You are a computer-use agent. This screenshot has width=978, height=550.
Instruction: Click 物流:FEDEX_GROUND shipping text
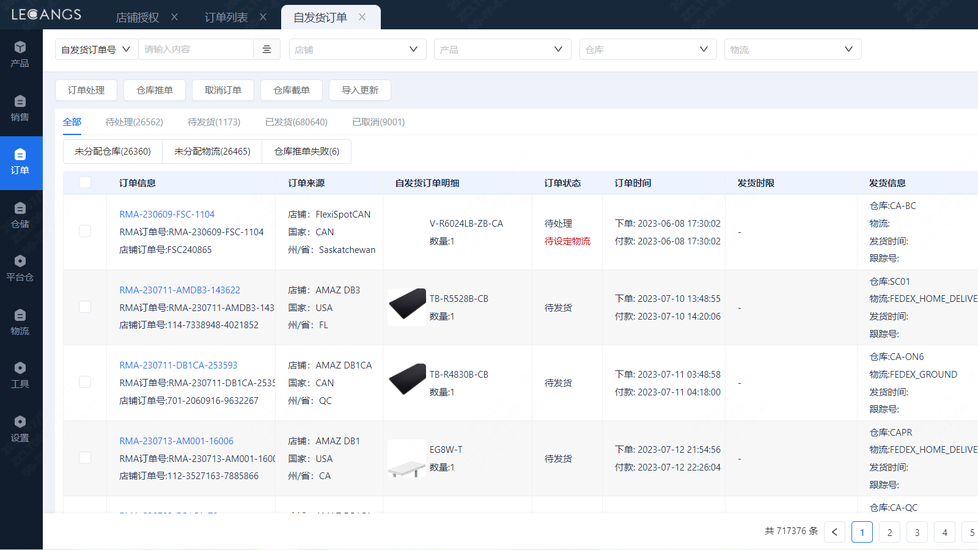click(913, 375)
